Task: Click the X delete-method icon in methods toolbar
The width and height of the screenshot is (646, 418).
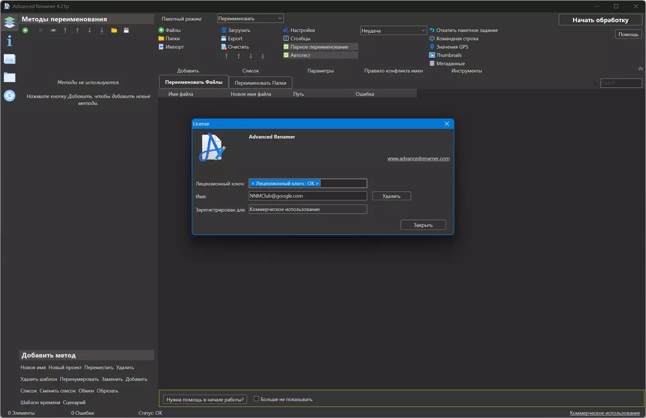Action: point(41,30)
